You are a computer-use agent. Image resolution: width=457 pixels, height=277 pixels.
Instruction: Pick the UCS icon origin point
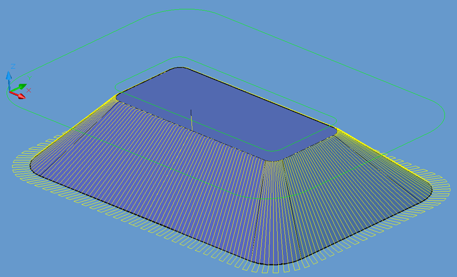10,91
